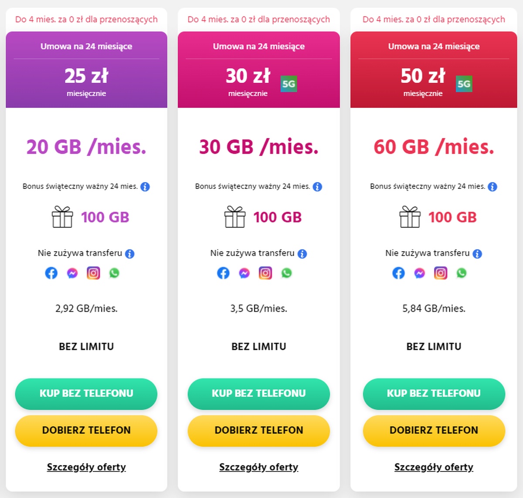The width and height of the screenshot is (523, 498).
Task: Click info icon beside 20 GB plan's Bonus świąteczny
Action: [145, 187]
